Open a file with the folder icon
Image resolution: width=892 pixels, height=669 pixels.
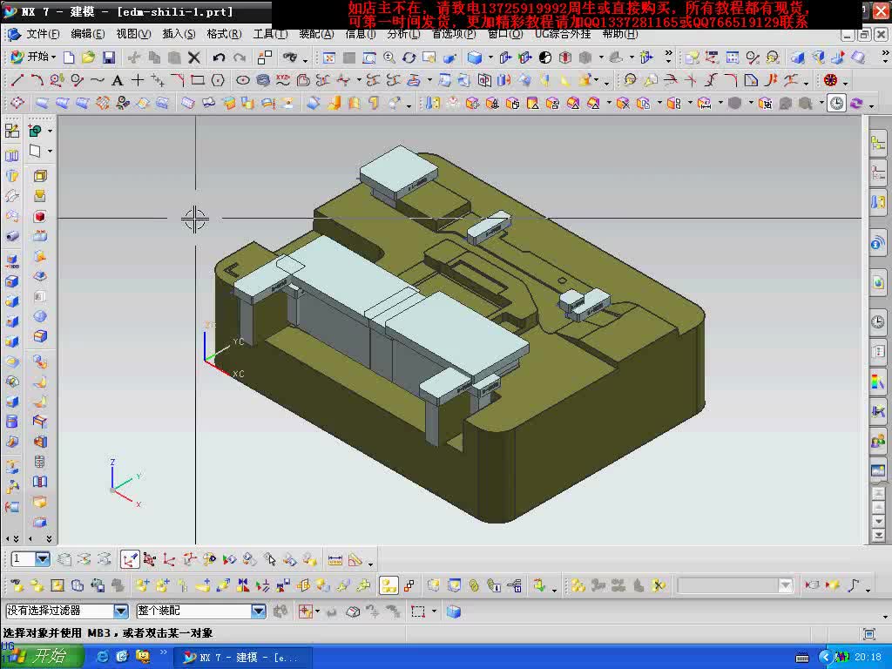[88, 57]
